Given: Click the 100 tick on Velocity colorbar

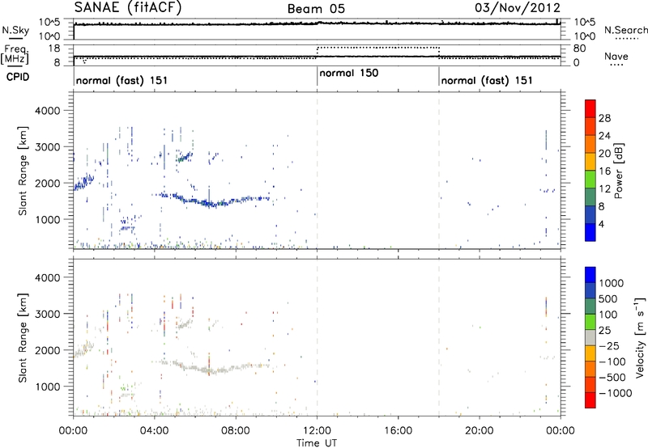Looking at the screenshot, I should pyautogui.click(x=608, y=315).
